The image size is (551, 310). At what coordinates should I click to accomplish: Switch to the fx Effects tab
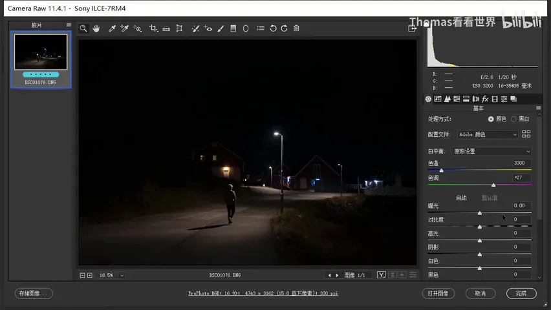[x=485, y=99]
